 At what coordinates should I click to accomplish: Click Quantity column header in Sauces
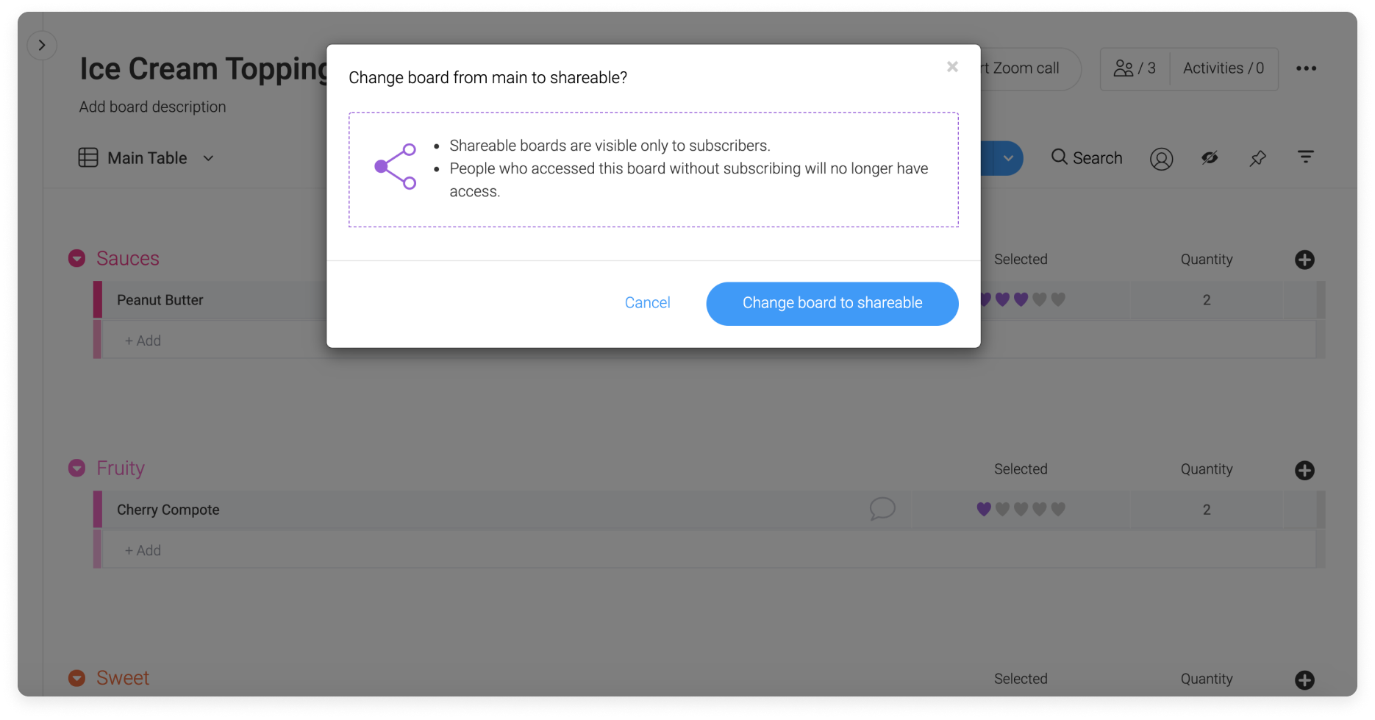pos(1207,260)
